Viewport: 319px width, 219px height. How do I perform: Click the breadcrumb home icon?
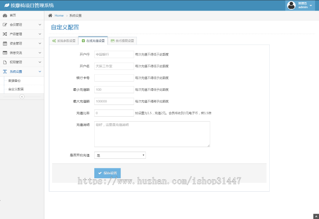(x=50, y=16)
